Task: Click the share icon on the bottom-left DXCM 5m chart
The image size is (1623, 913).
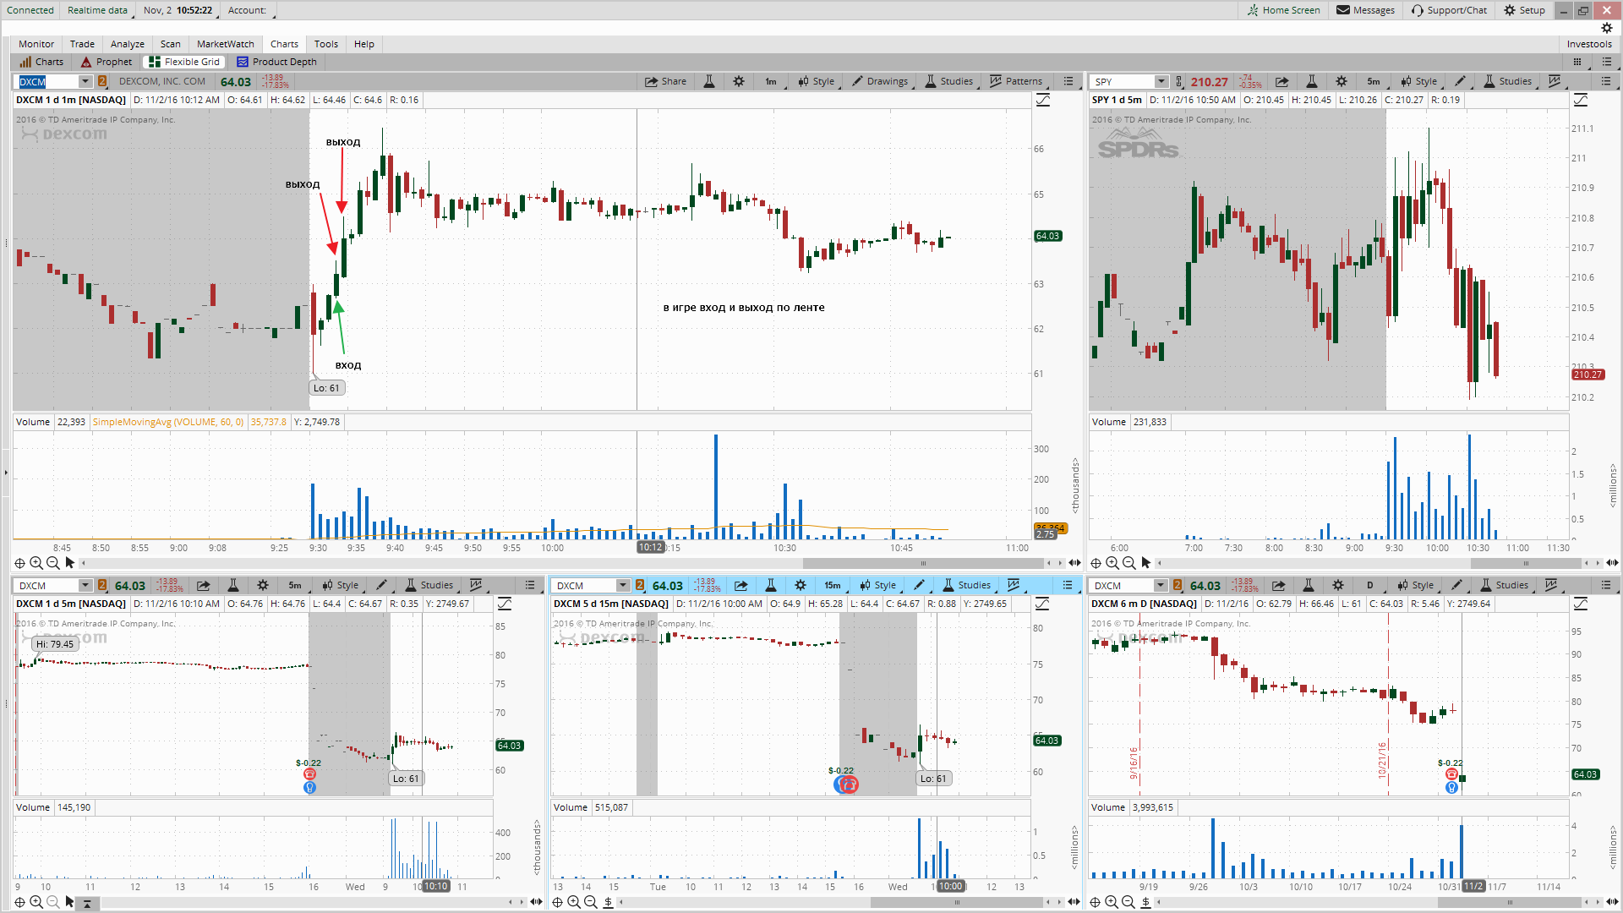Action: point(203,585)
